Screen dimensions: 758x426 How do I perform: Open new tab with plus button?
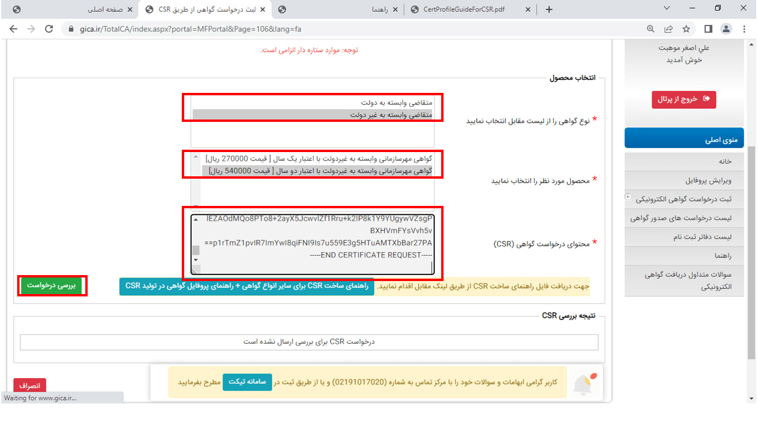[549, 9]
